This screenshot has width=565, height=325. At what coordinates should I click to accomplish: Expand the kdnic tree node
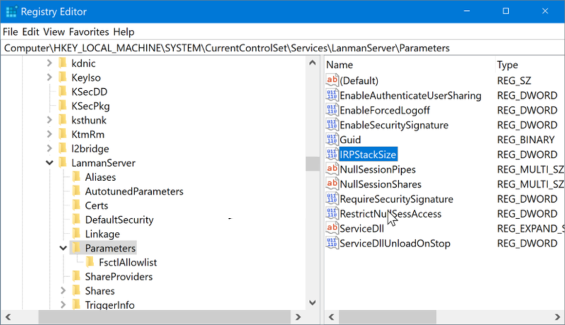[49, 63]
